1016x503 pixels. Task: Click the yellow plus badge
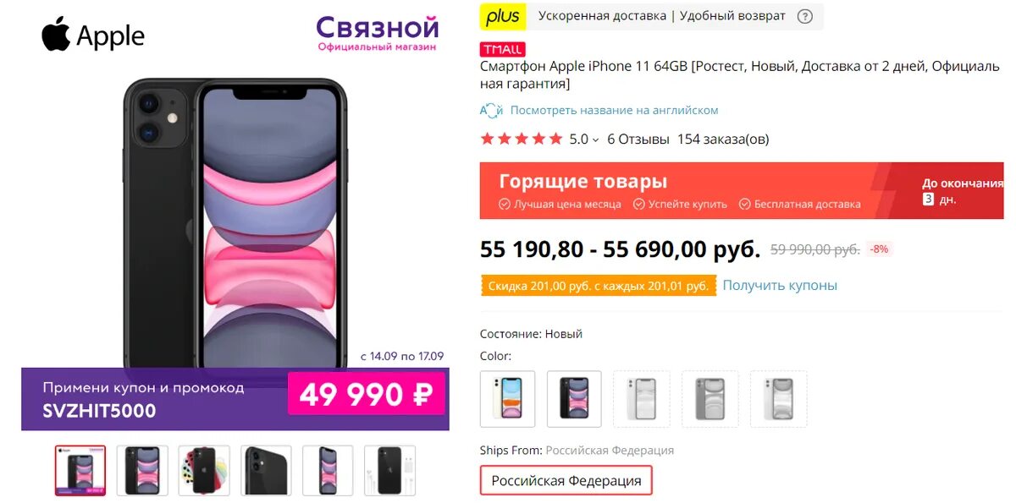[x=503, y=16]
